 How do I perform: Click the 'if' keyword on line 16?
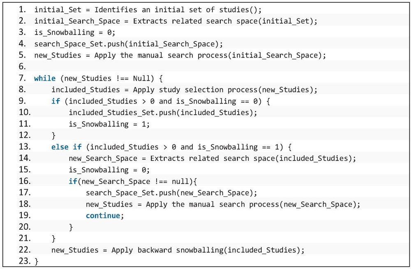click(73, 182)
